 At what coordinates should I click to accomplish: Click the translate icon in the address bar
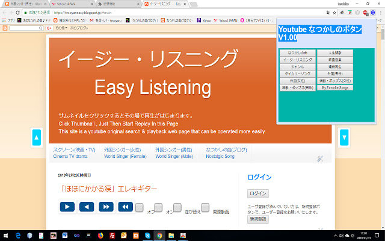328,13
